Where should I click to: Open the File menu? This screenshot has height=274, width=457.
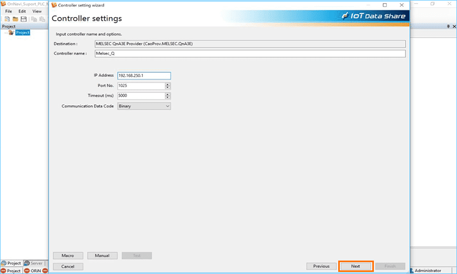point(9,11)
